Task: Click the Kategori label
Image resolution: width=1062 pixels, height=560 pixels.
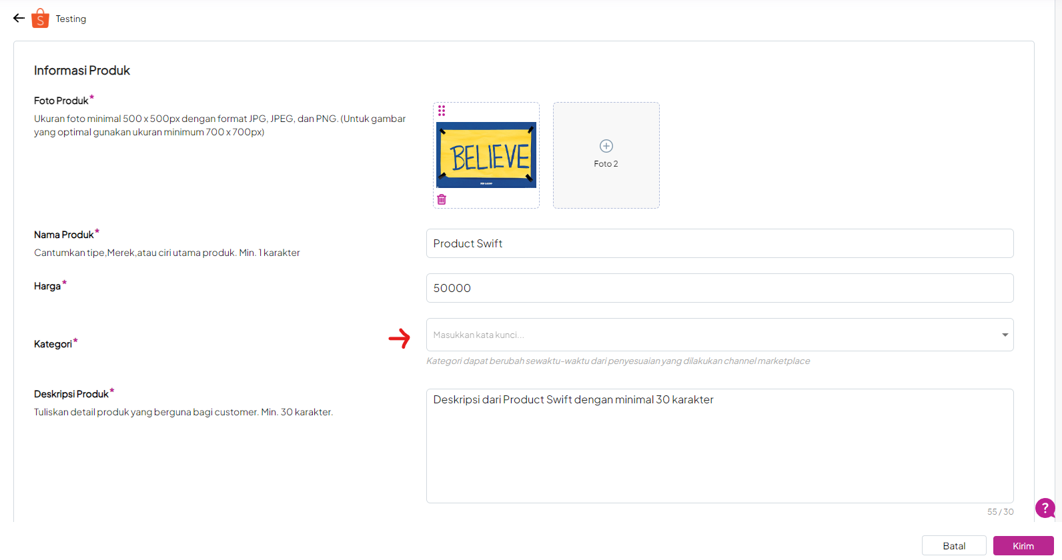Action: click(x=53, y=344)
